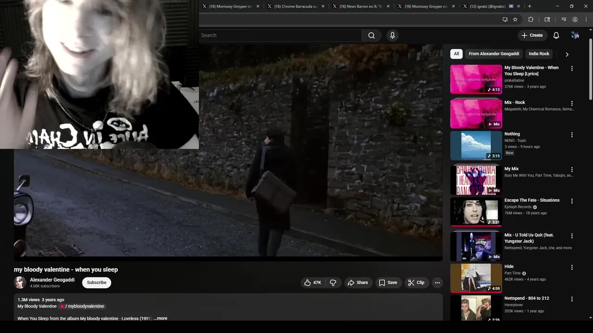This screenshot has width=593, height=333.
Task: Click the Create button
Action: click(x=532, y=36)
